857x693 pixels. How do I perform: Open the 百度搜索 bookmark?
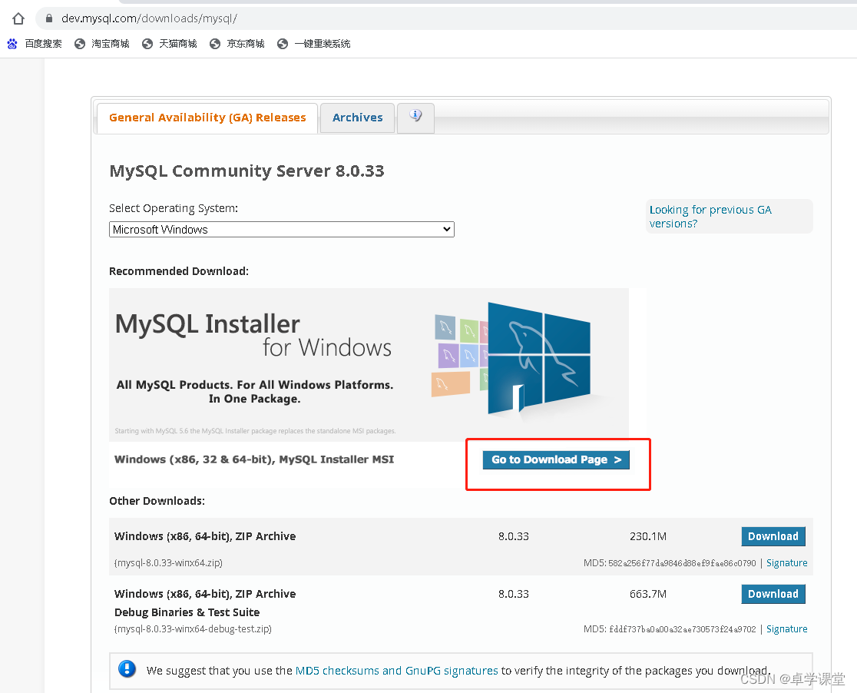tap(35, 44)
